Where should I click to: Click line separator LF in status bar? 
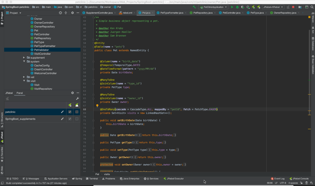point(276,183)
